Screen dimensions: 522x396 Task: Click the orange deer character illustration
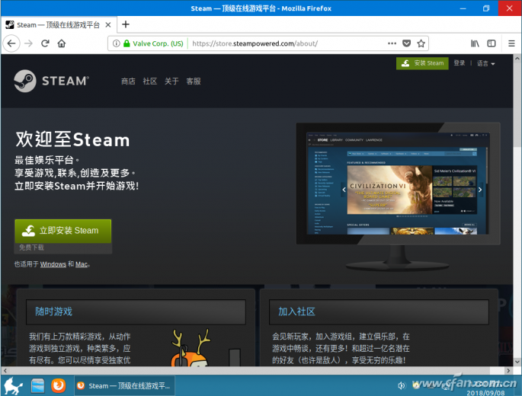[191, 348]
